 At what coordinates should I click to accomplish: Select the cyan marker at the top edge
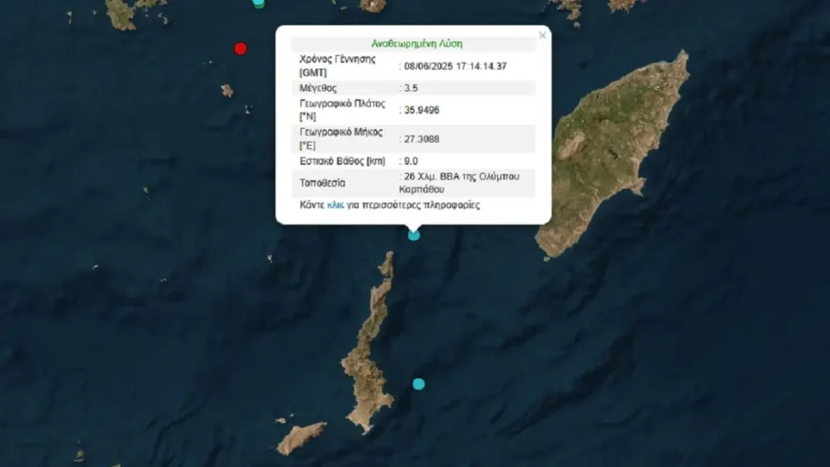259,2
